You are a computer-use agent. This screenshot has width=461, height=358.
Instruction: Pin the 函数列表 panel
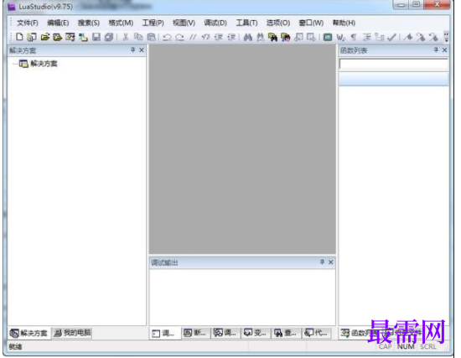tap(436, 49)
